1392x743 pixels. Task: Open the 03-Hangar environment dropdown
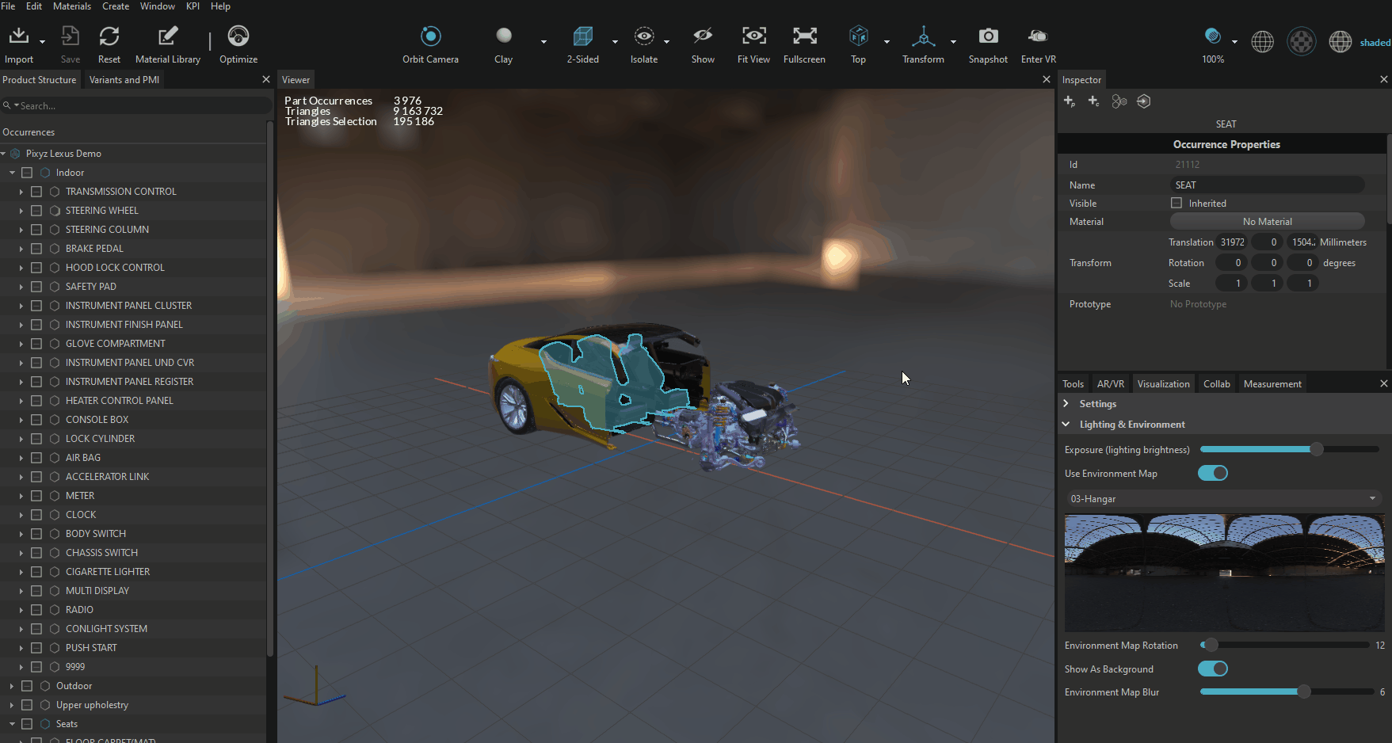point(1223,499)
